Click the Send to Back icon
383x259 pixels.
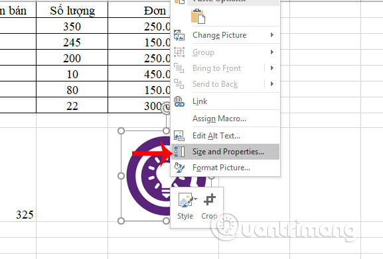pyautogui.click(x=179, y=84)
